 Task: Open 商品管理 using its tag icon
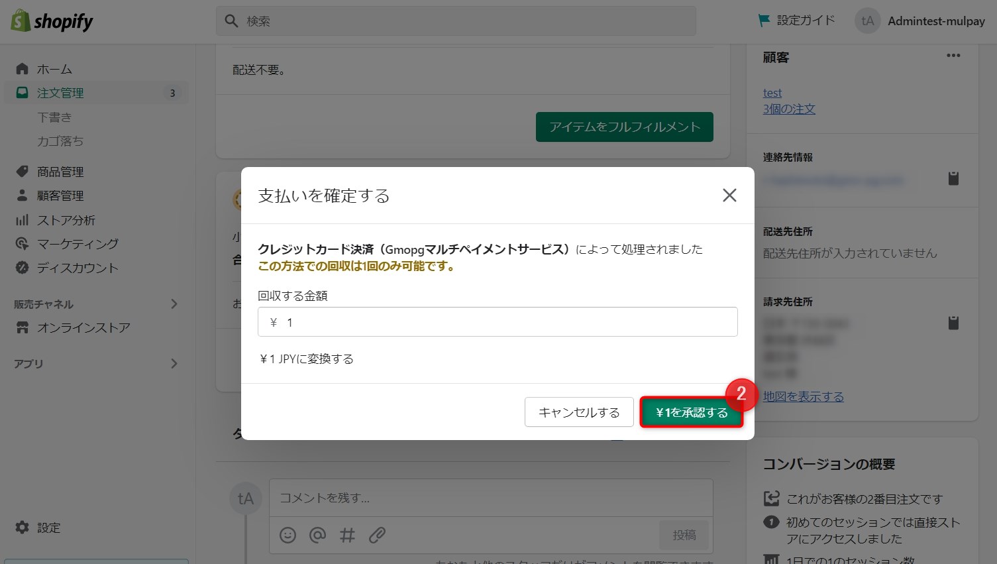22,171
